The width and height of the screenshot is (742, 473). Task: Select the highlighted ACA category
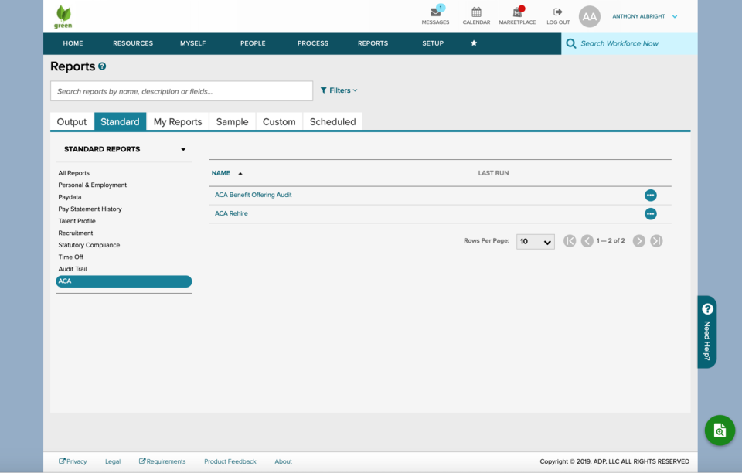pyautogui.click(x=124, y=281)
